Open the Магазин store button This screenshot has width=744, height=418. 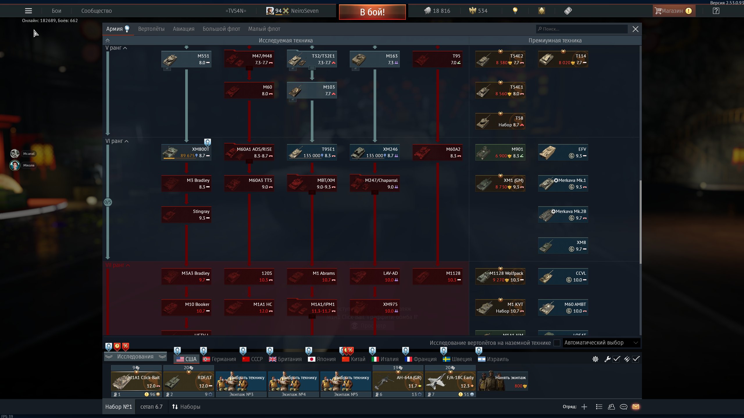(x=672, y=11)
